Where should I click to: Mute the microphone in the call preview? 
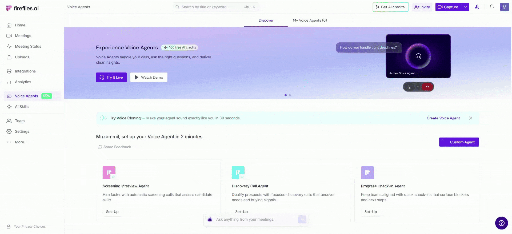pyautogui.click(x=409, y=87)
